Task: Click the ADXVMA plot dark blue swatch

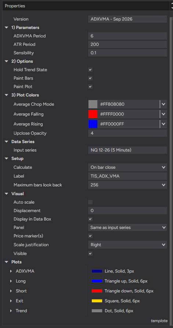Action: click(x=97, y=271)
